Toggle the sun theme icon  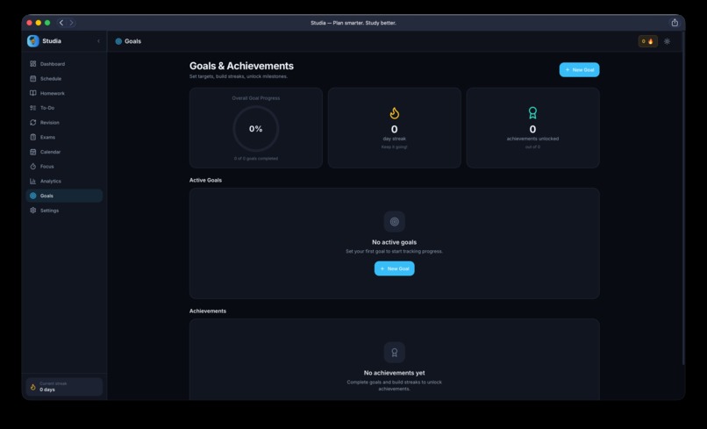point(667,41)
